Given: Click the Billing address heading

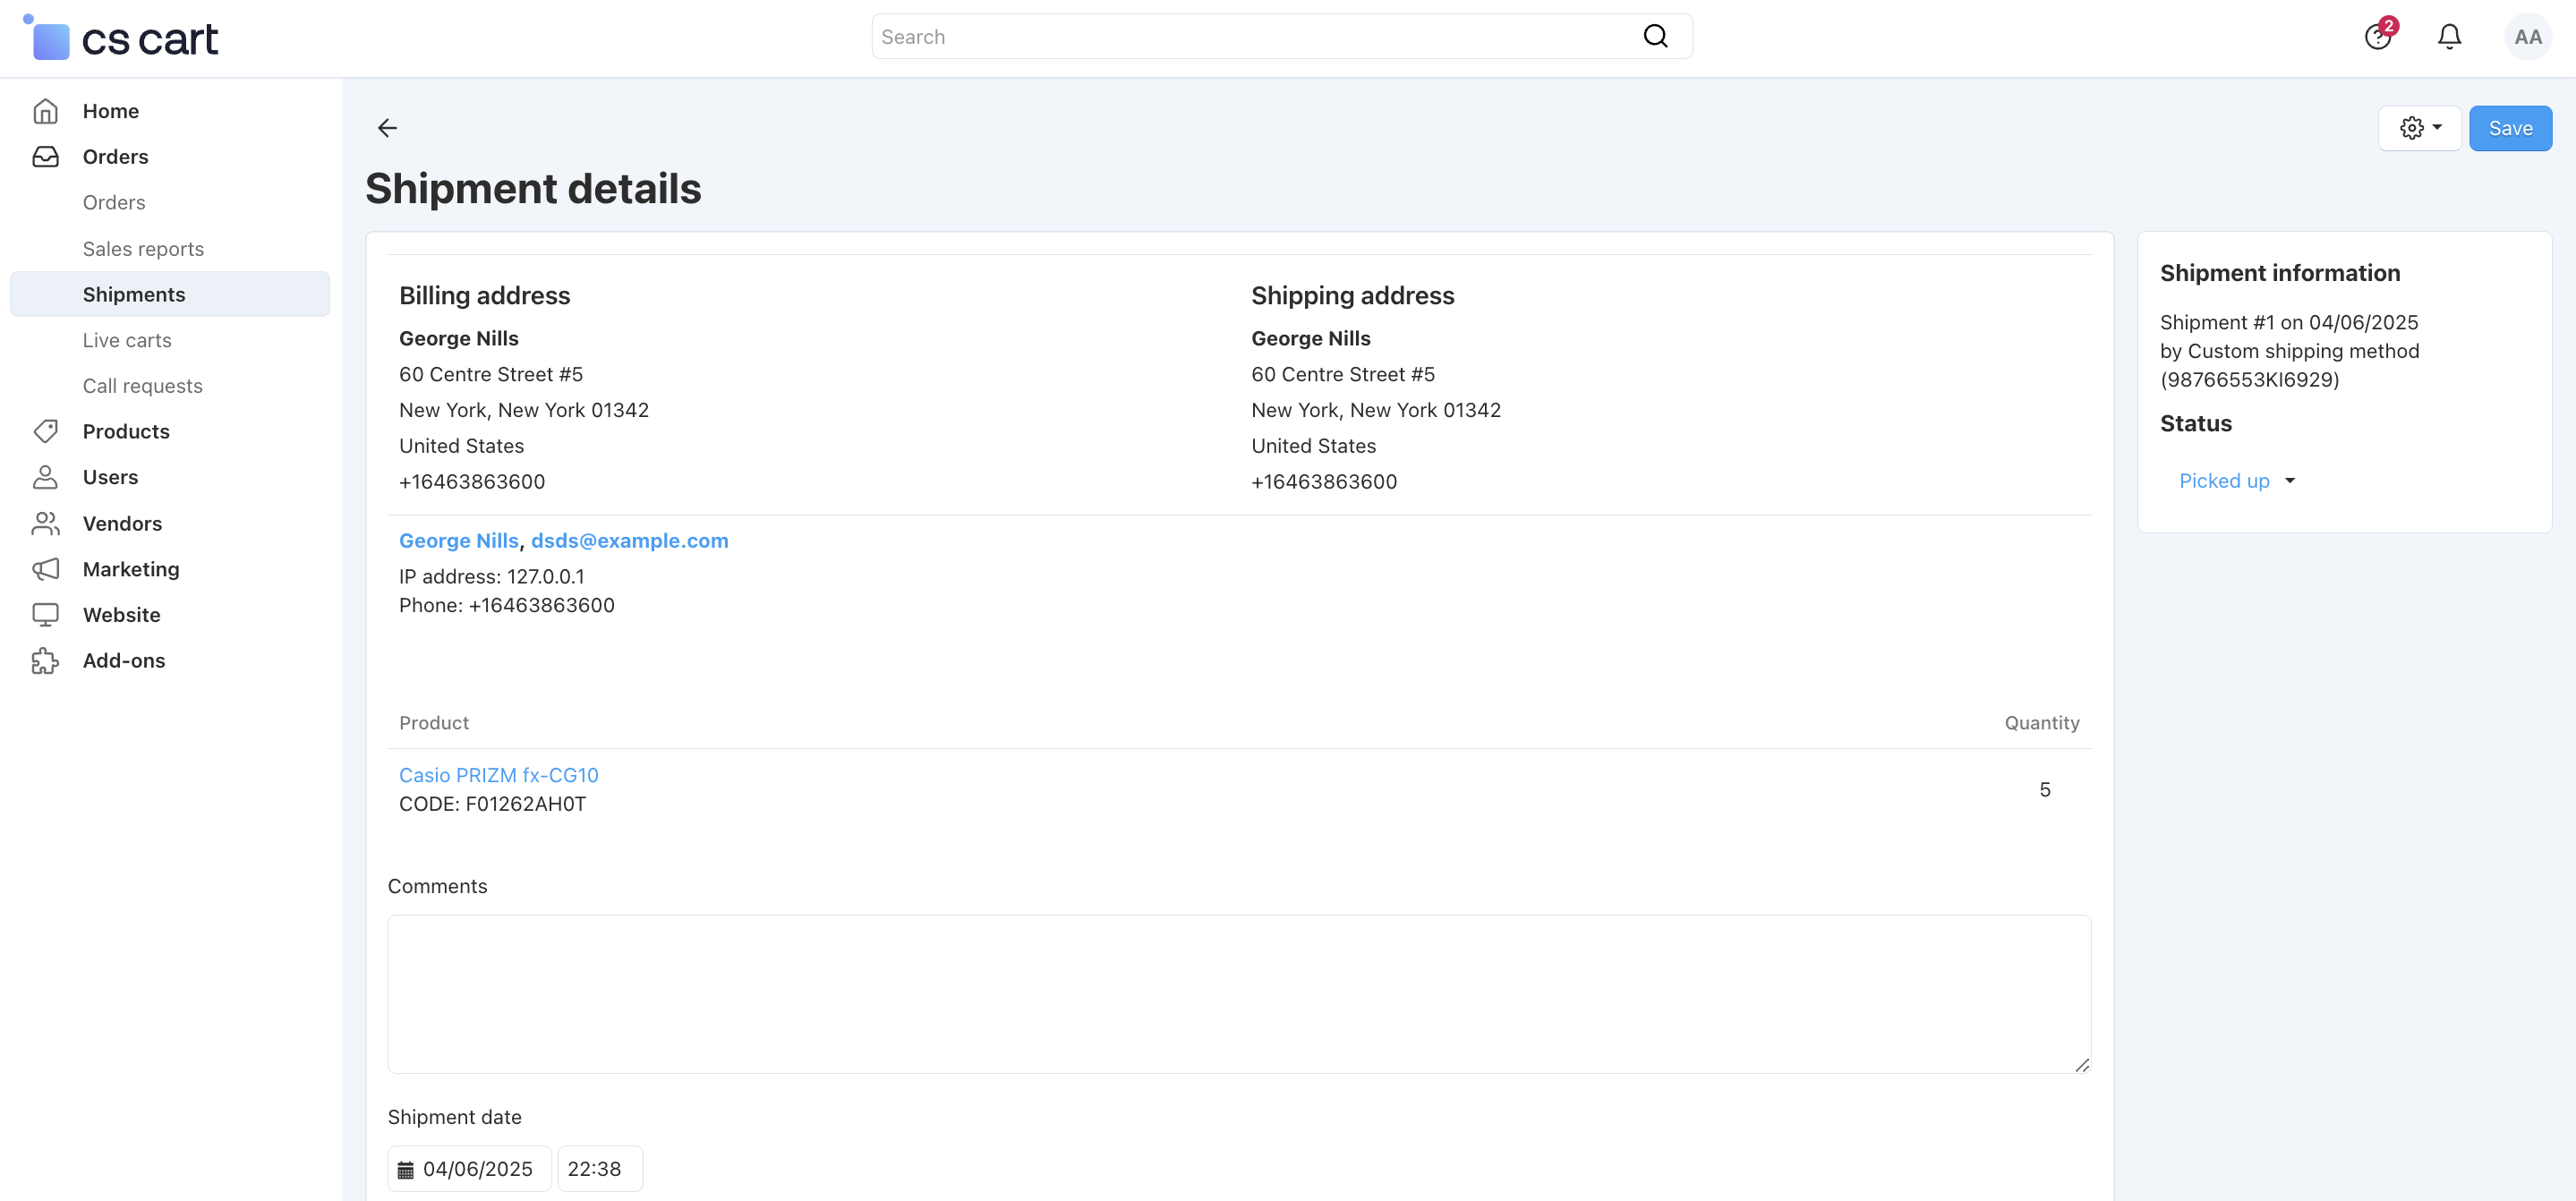Looking at the screenshot, I should [x=484, y=296].
